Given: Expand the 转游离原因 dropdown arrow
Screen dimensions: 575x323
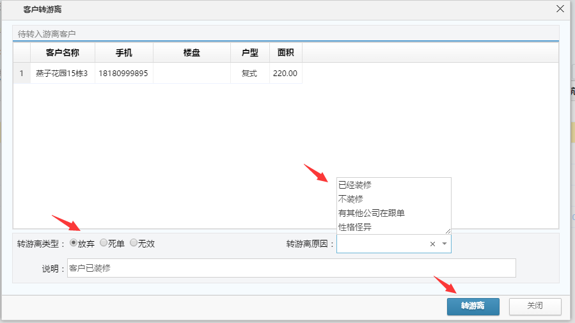Looking at the screenshot, I should tap(445, 244).
